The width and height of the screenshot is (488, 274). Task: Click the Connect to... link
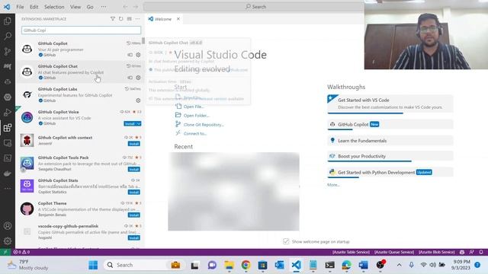(x=195, y=134)
